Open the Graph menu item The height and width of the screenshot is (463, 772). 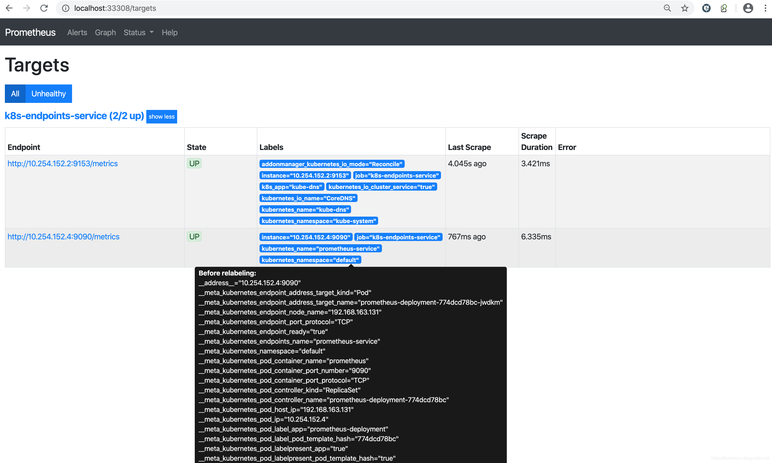105,32
